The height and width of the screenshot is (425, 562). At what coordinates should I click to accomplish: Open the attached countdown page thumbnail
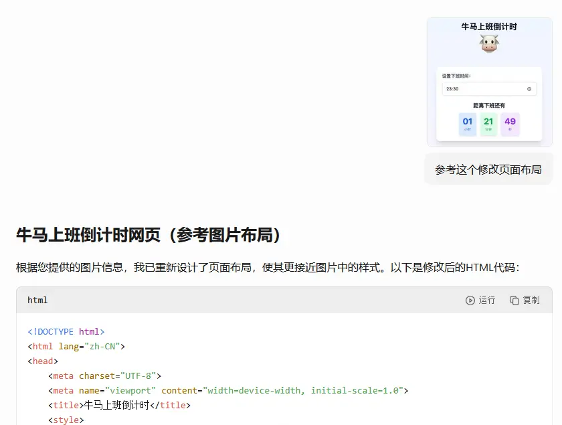[x=489, y=82]
